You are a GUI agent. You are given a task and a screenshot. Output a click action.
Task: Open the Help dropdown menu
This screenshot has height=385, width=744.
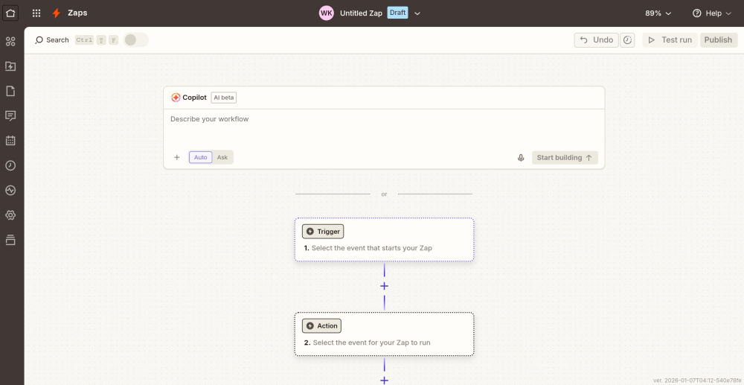point(712,13)
